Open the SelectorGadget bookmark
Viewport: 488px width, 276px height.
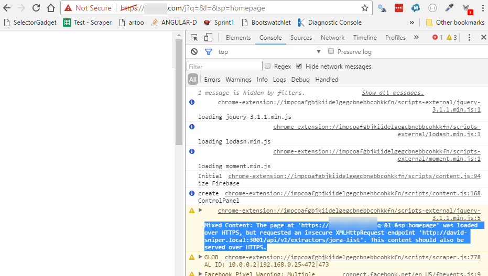point(30,23)
